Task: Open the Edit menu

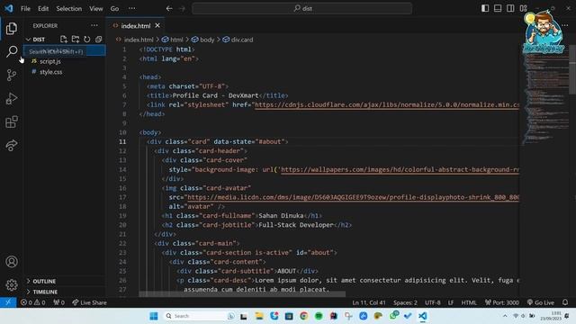Action: pos(43,8)
